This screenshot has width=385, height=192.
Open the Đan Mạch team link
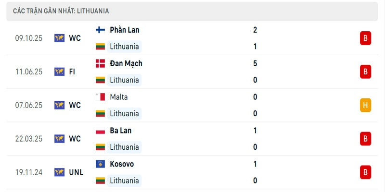126,63
